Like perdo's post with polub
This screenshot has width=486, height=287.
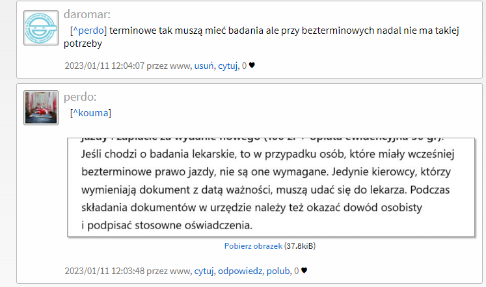click(278, 271)
